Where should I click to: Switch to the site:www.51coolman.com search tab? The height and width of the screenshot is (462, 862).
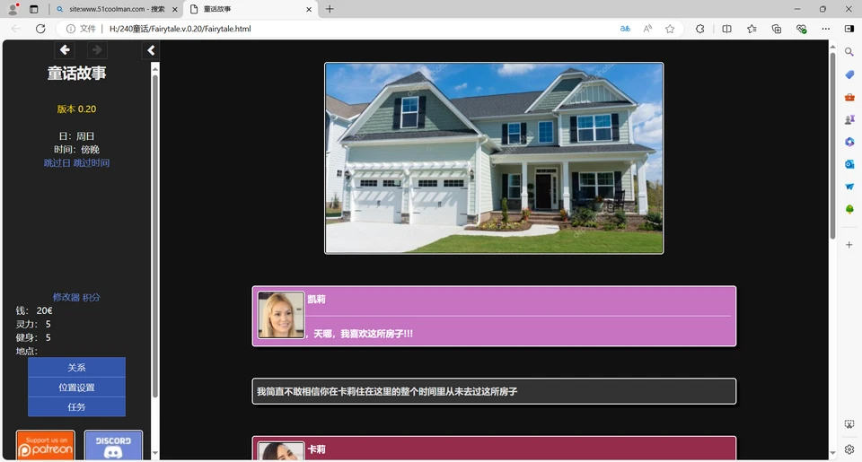117,9
